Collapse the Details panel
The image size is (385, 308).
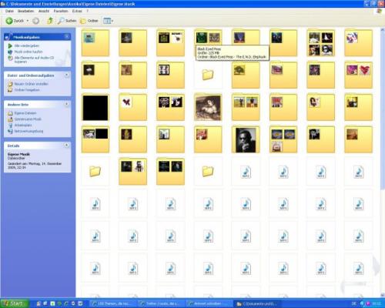click(x=66, y=146)
